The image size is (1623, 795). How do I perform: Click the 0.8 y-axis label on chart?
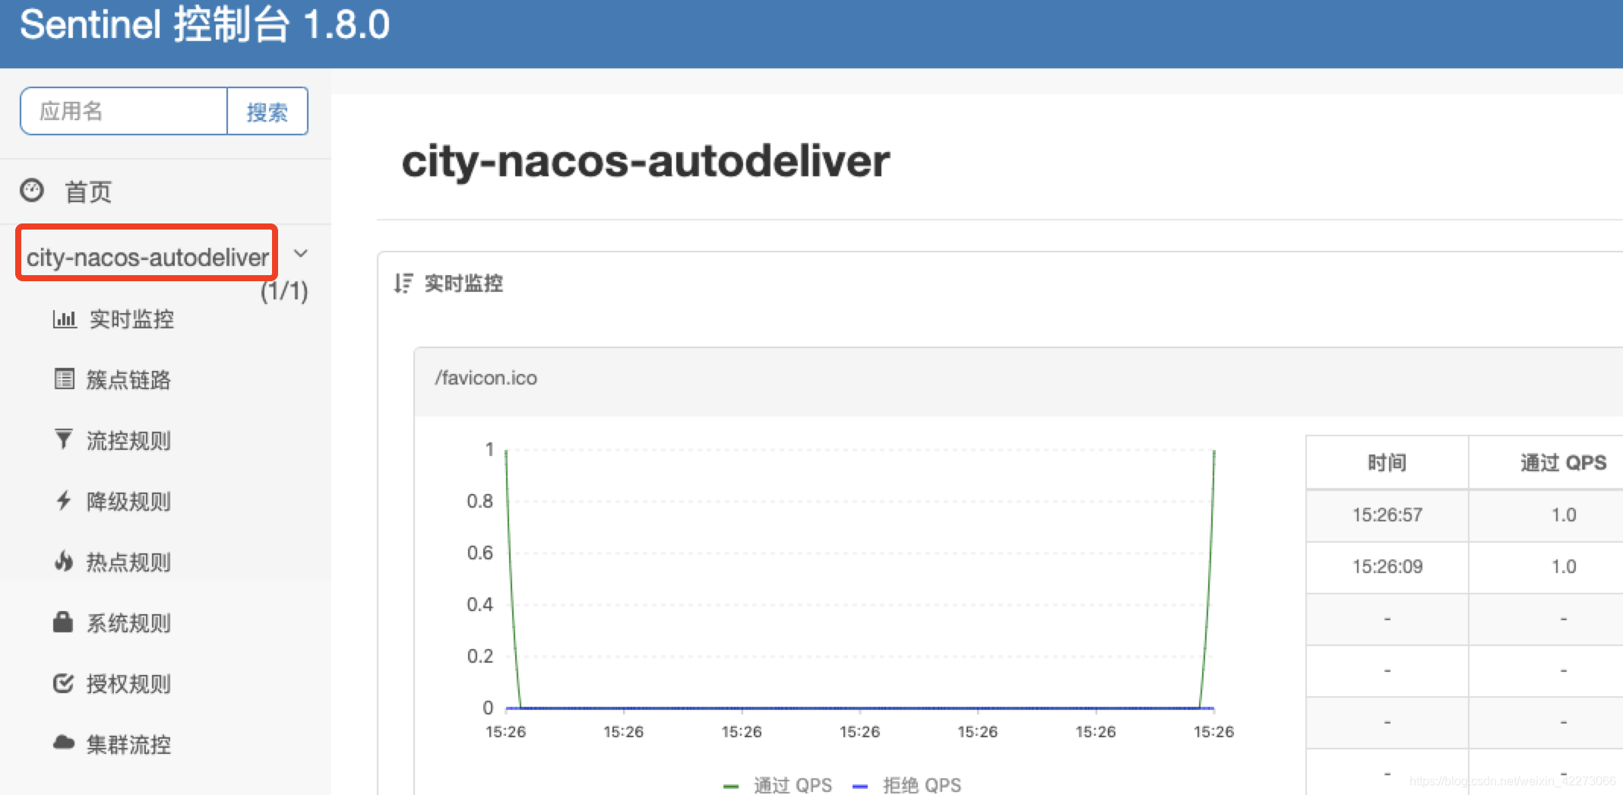[x=479, y=501]
